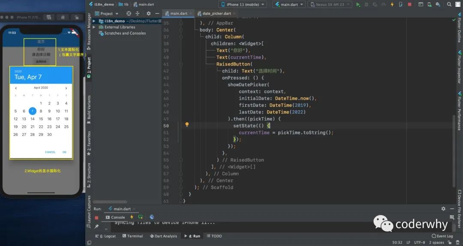The image size is (463, 246).
Task: Select day 30 in April 2020 calendar
Action: coord(49,134)
